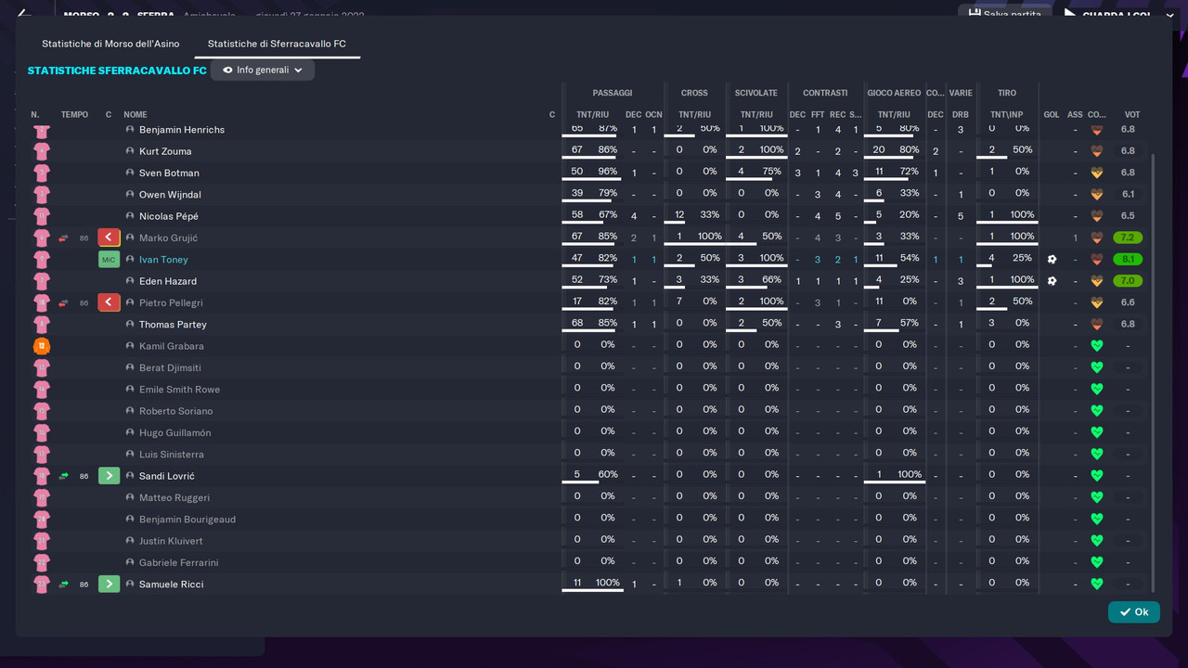Click the person icon beside Owen Wijndal
The height and width of the screenshot is (668, 1188).
click(x=130, y=195)
